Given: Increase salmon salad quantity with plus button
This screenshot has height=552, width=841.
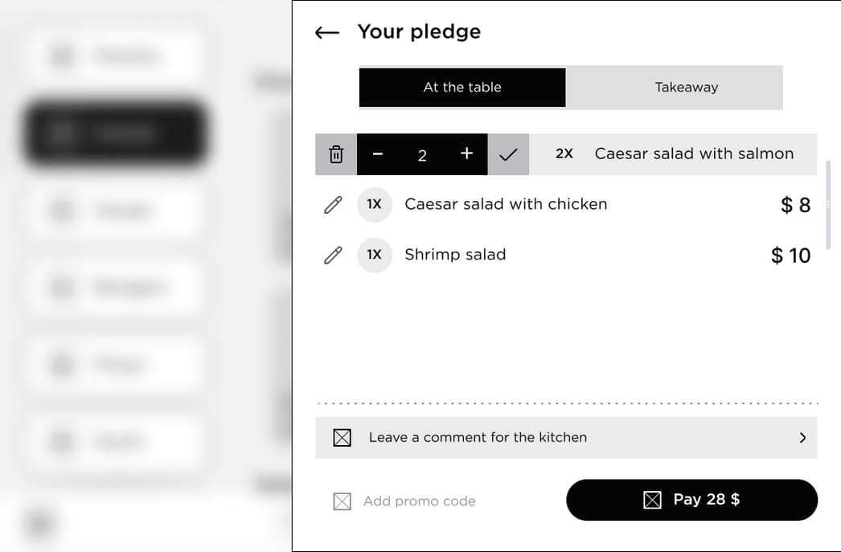Looking at the screenshot, I should pos(466,153).
